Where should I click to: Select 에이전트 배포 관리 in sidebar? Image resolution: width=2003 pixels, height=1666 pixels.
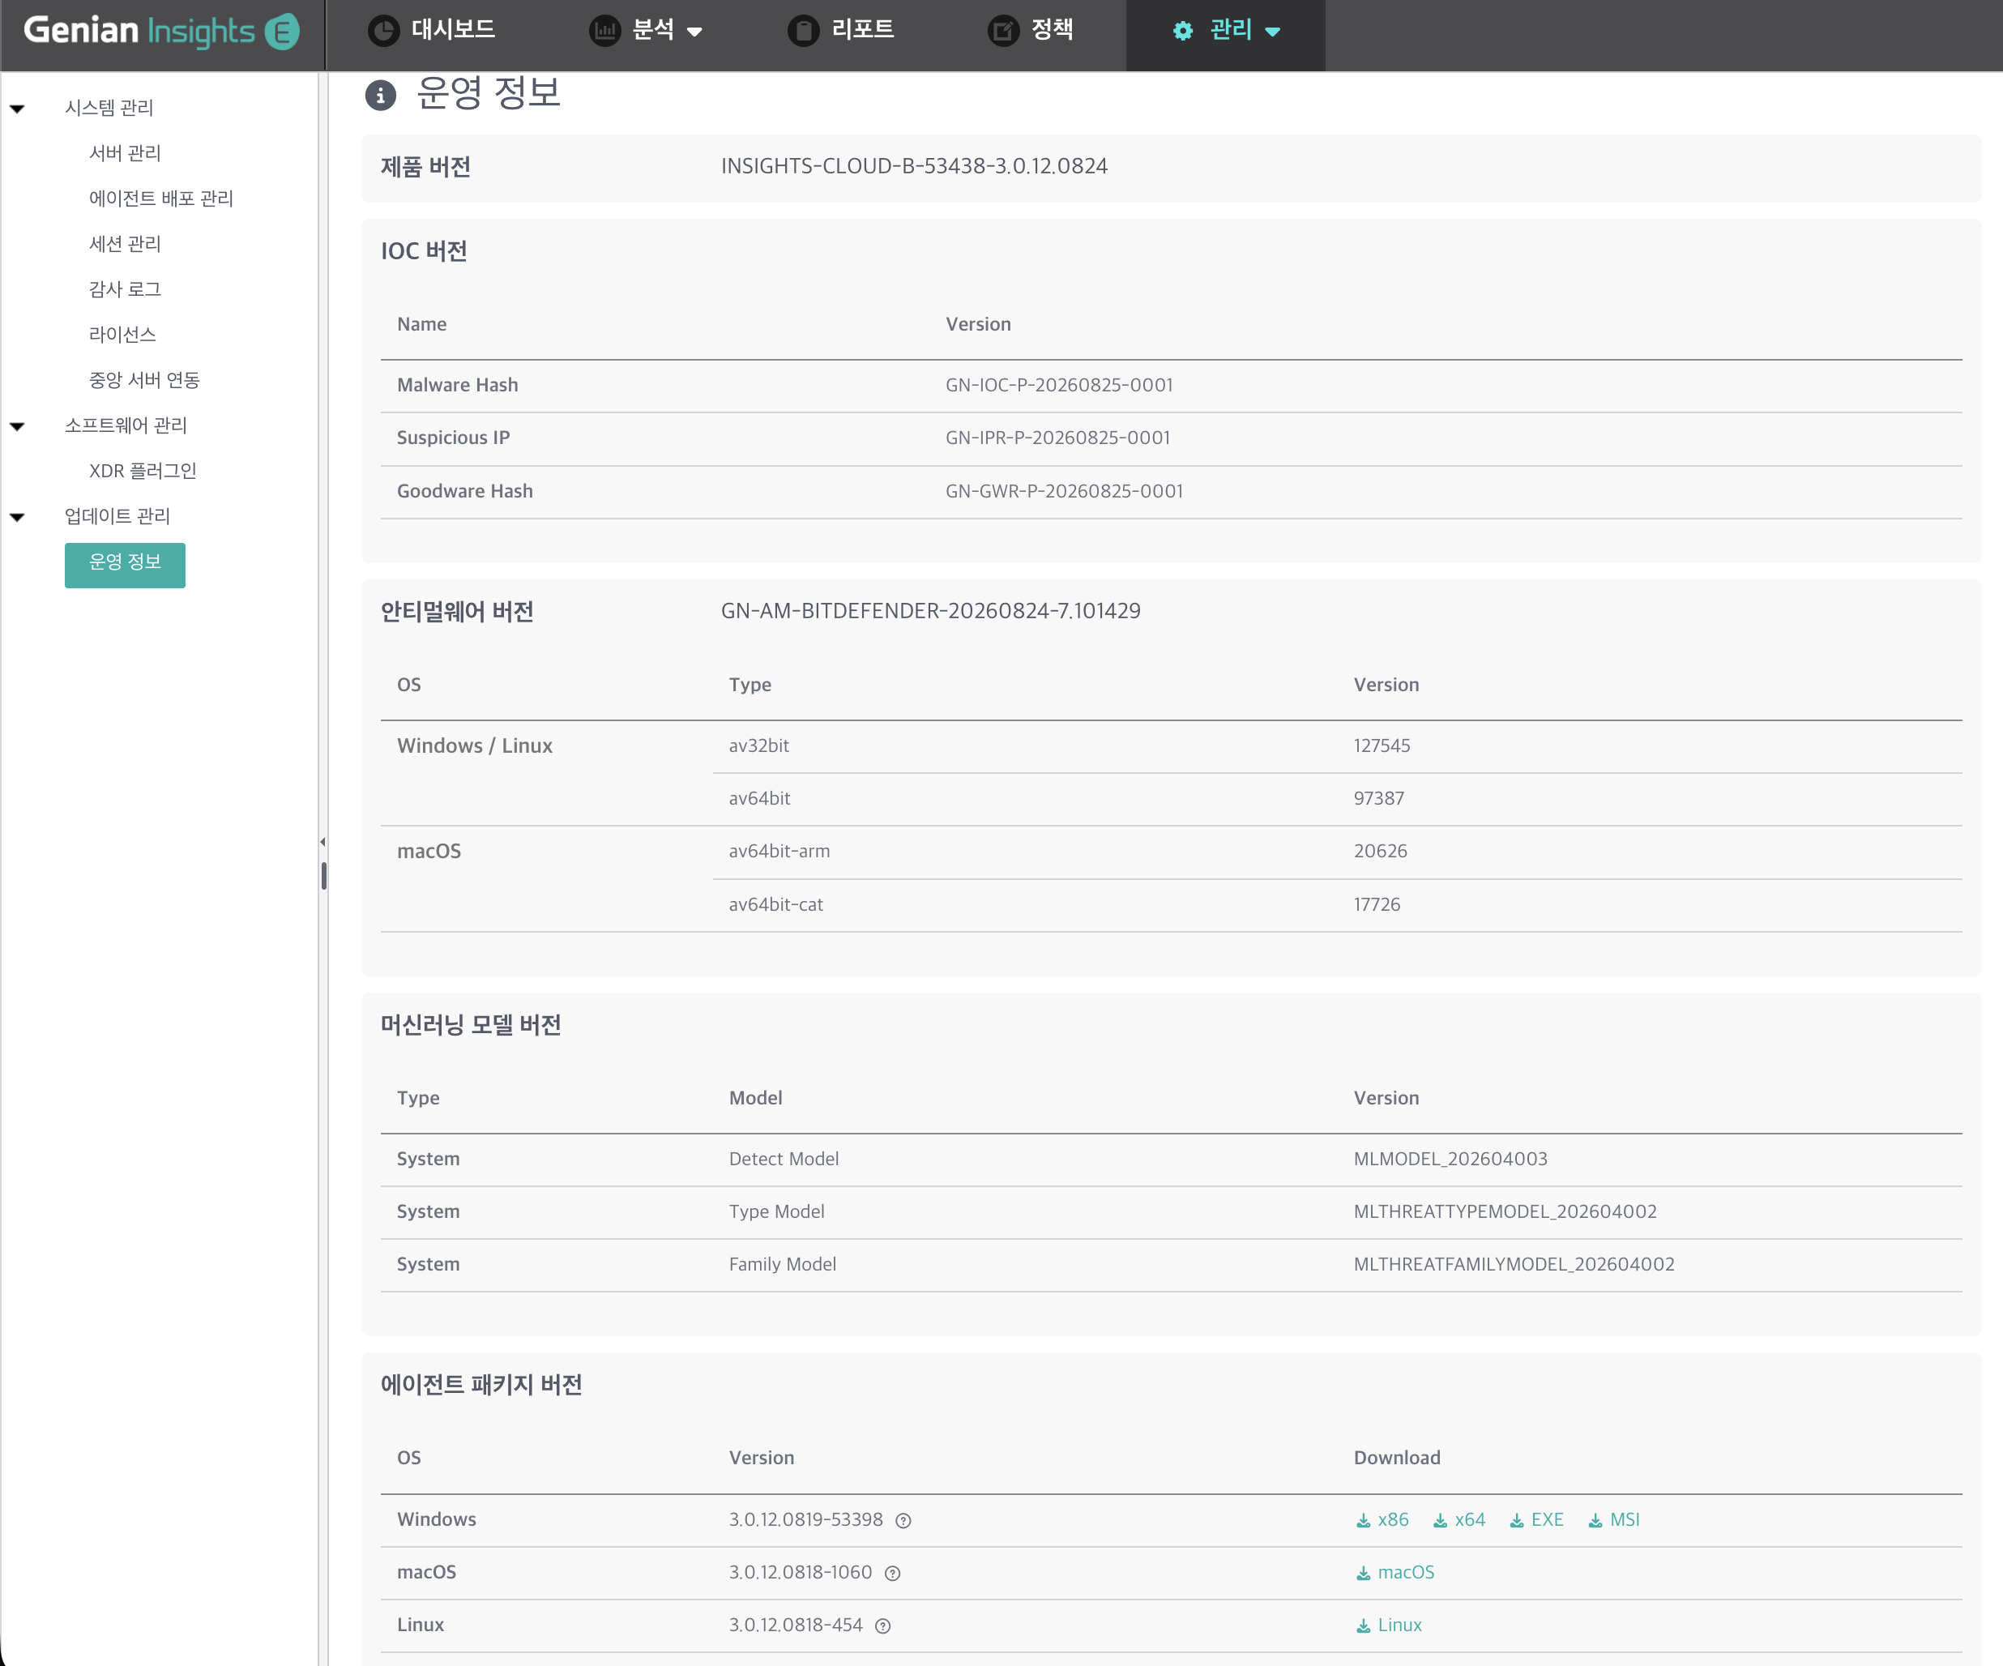point(161,199)
